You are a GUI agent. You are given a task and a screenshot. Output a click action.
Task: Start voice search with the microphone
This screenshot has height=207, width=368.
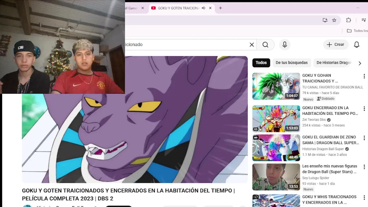click(285, 45)
